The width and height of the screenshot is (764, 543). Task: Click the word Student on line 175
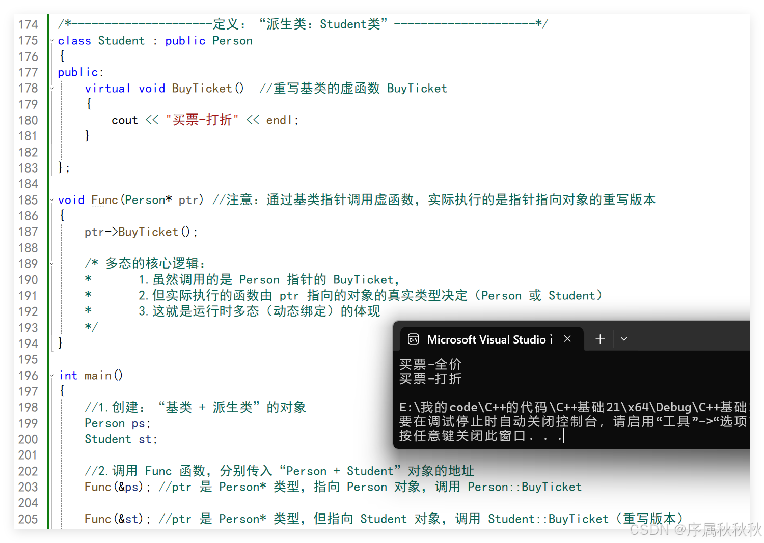(x=121, y=41)
